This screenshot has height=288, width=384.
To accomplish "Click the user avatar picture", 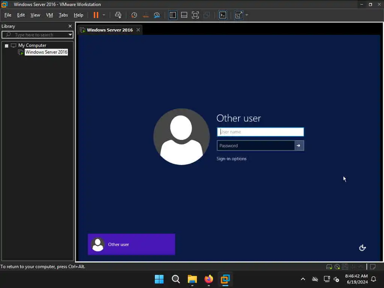I will point(181,136).
